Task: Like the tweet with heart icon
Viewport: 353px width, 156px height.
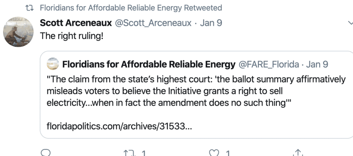Action: [x=214, y=153]
